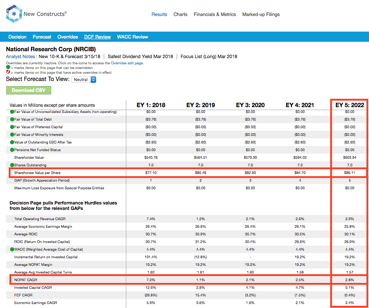Screen dimensions: 369x308
Task: Click the Shareholder Value row label
Action: point(29,158)
